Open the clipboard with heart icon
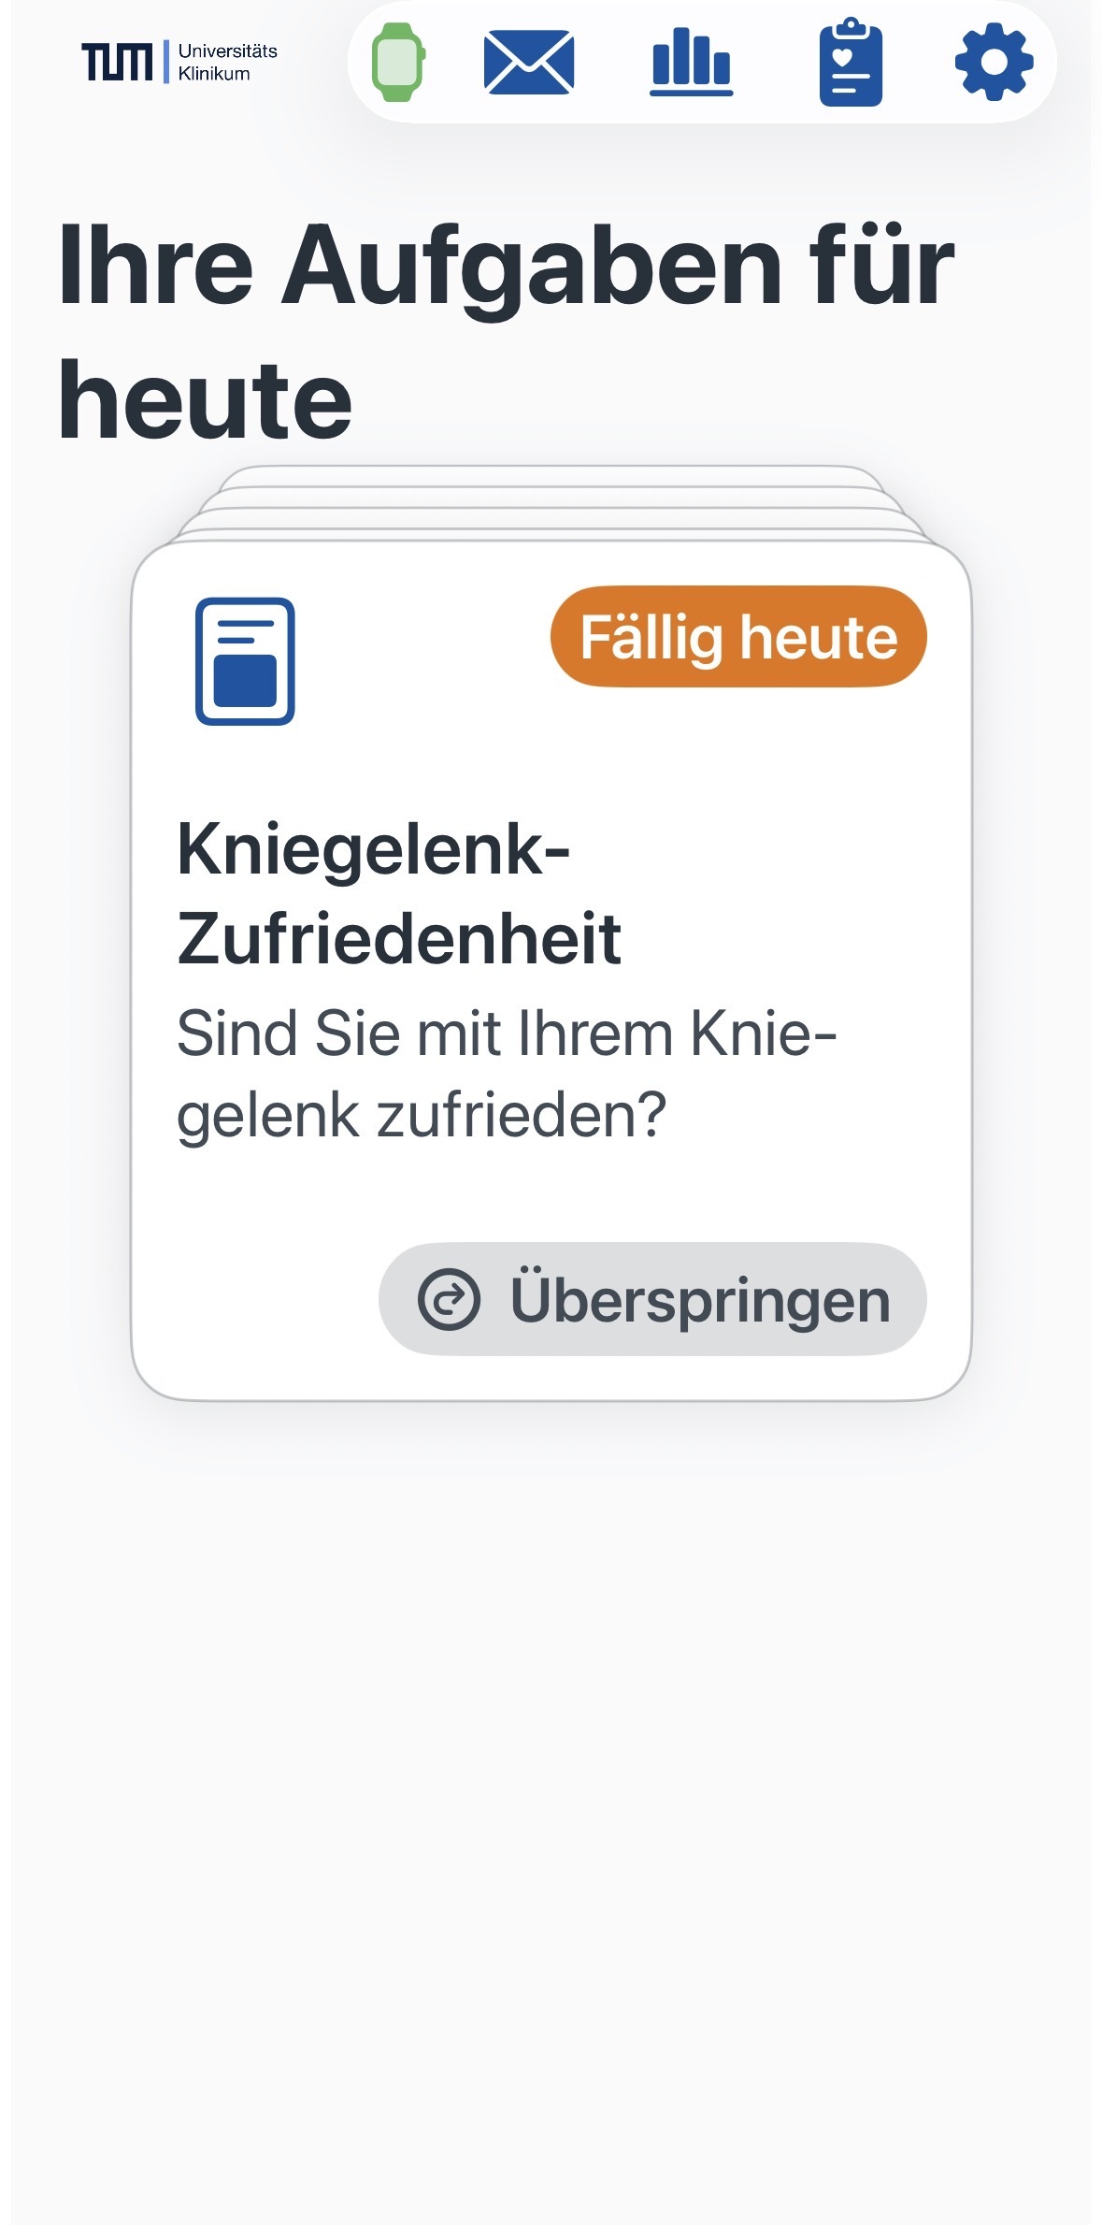The width and height of the screenshot is (1102, 2225). 851,62
